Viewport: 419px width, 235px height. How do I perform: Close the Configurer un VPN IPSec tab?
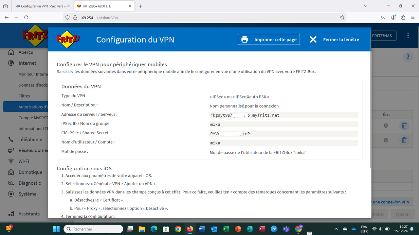point(68,6)
